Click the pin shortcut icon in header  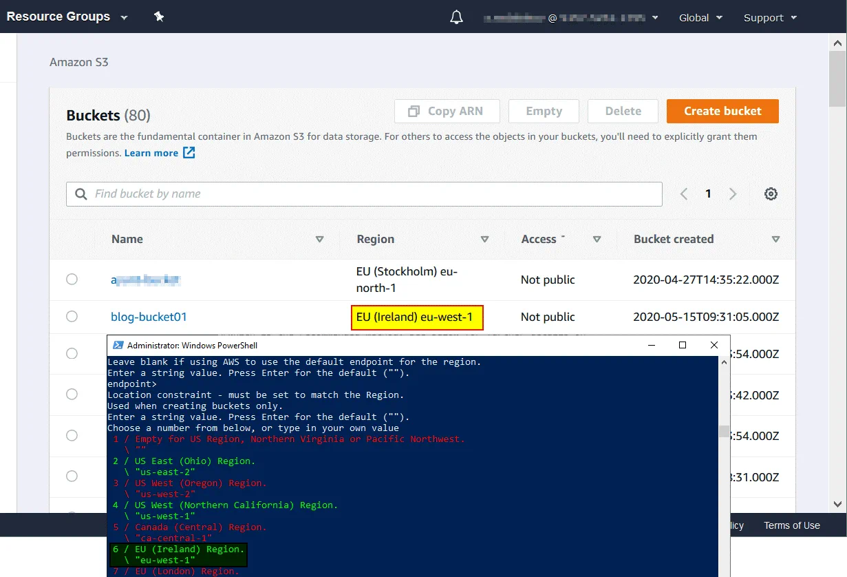159,17
